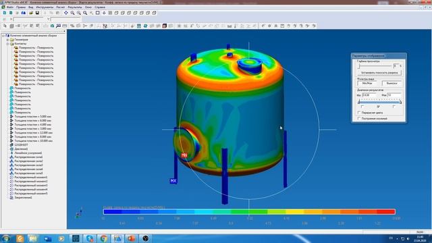Adjust the view depth slider handle
The image size is (432, 243).
[x=359, y=66]
